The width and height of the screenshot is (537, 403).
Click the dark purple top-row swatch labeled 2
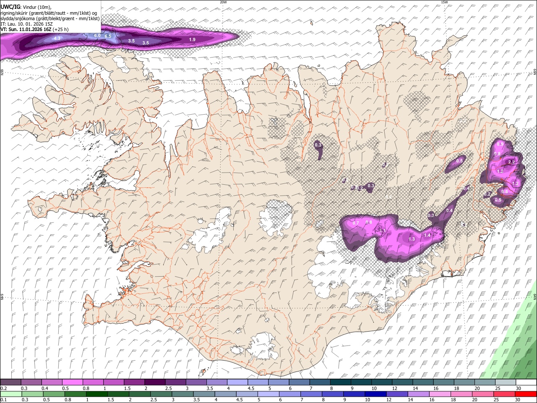pyautogui.click(x=154, y=382)
